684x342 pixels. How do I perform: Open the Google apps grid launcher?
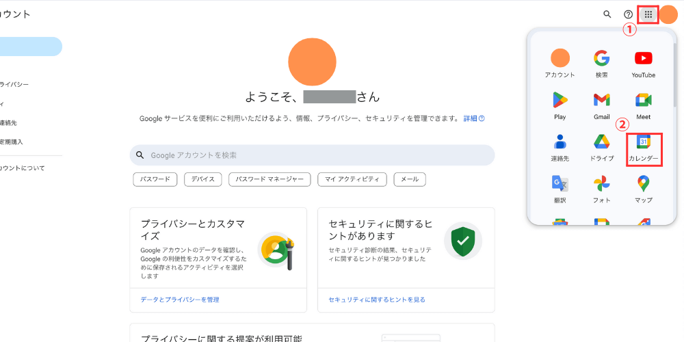click(648, 14)
